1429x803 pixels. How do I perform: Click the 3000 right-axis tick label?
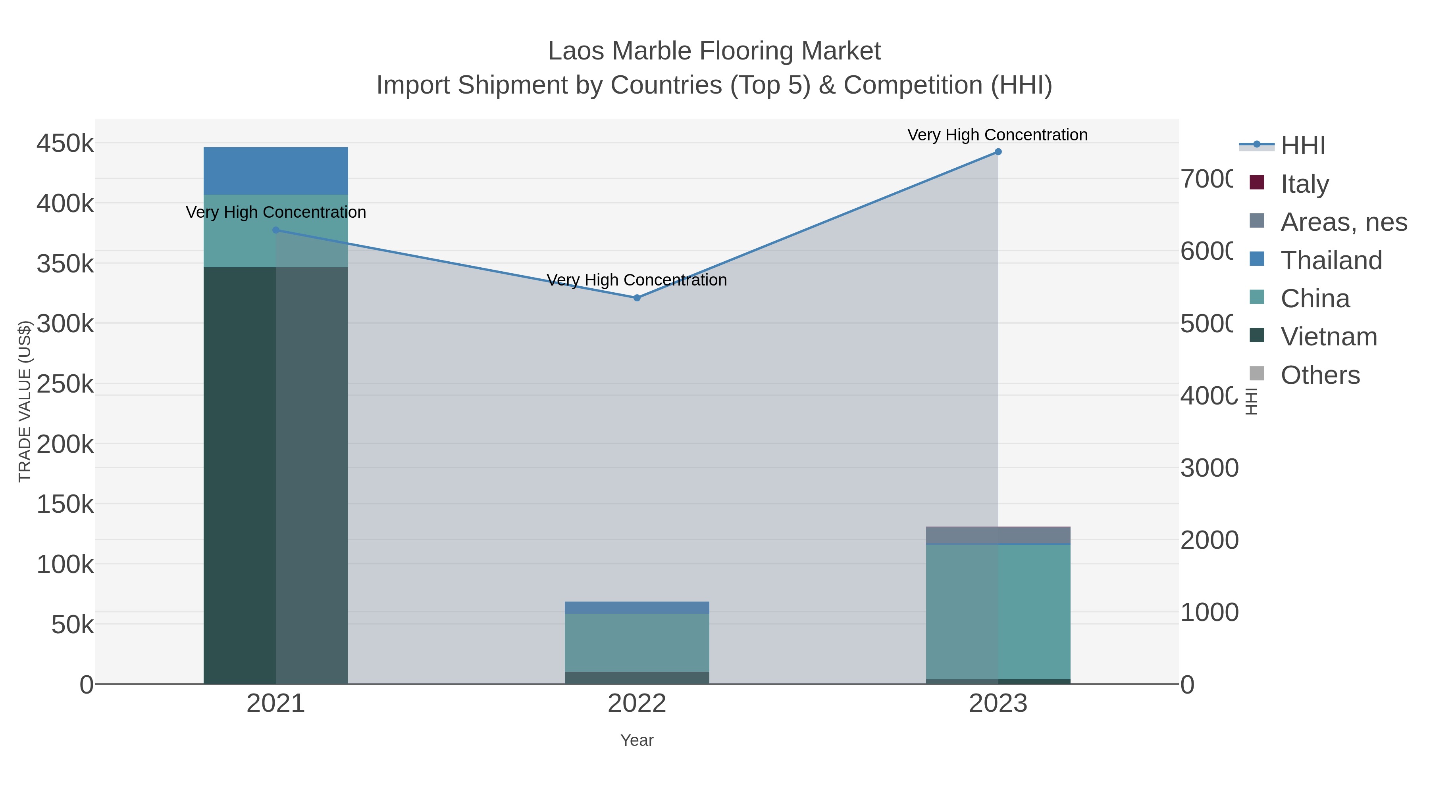pyautogui.click(x=1209, y=468)
